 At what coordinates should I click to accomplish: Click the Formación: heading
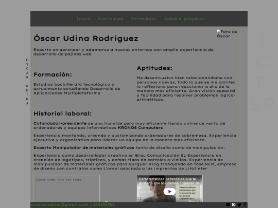(x=53, y=74)
